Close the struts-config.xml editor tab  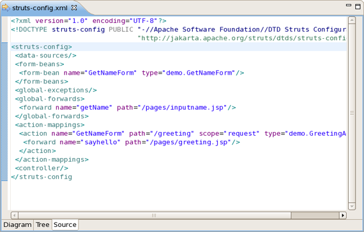pyautogui.click(x=74, y=8)
